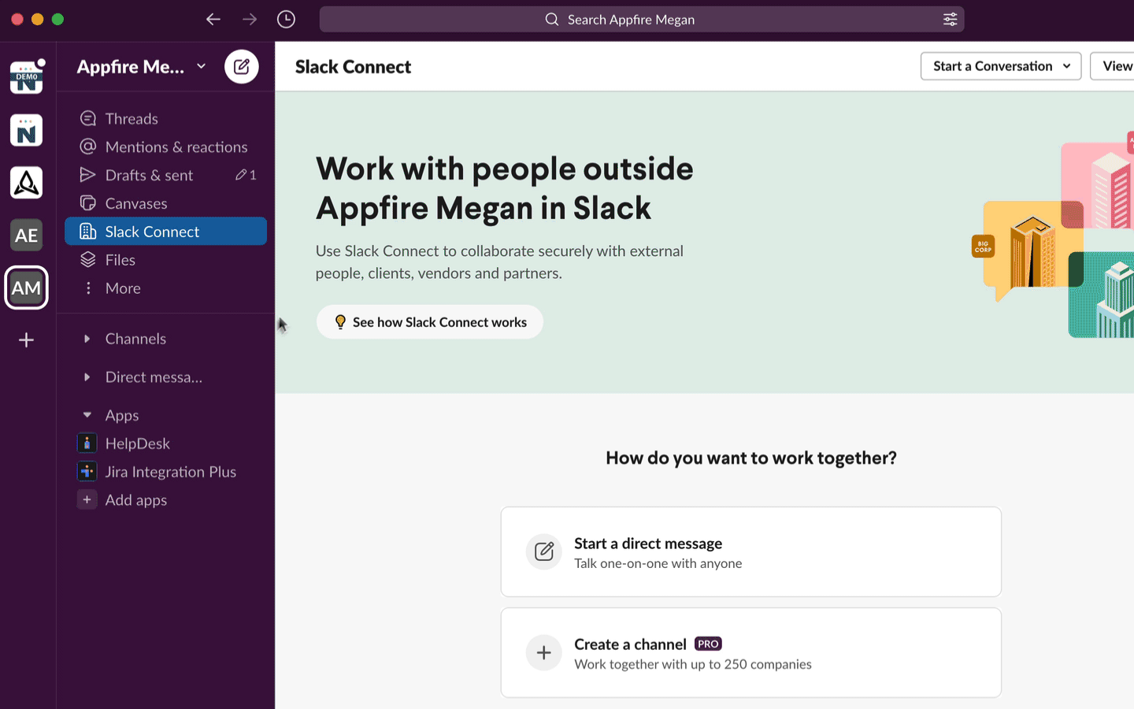Click the View button at top right
The image size is (1134, 709).
pos(1112,66)
